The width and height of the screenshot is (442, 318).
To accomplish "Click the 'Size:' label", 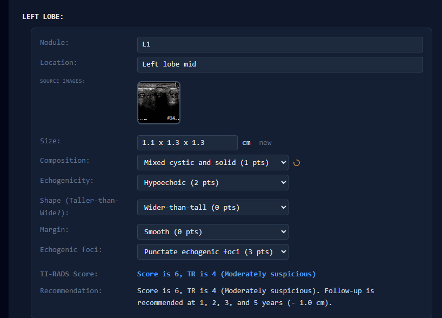I will 50,141.
